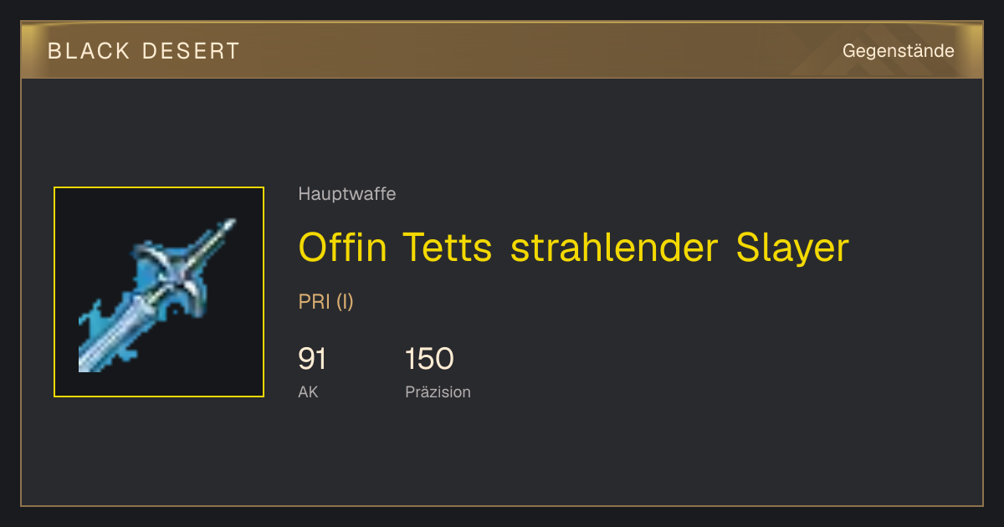Click the Hauptwaffe category label
Image resolution: width=1004 pixels, height=527 pixels.
click(x=347, y=194)
